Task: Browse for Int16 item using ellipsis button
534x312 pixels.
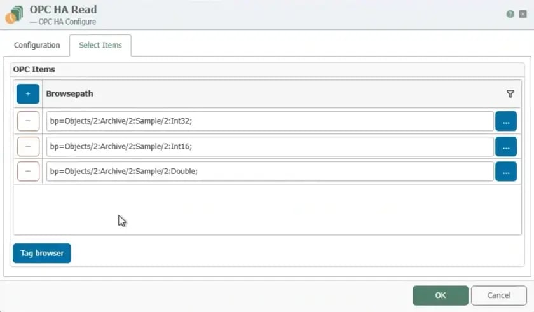Action: pos(505,146)
